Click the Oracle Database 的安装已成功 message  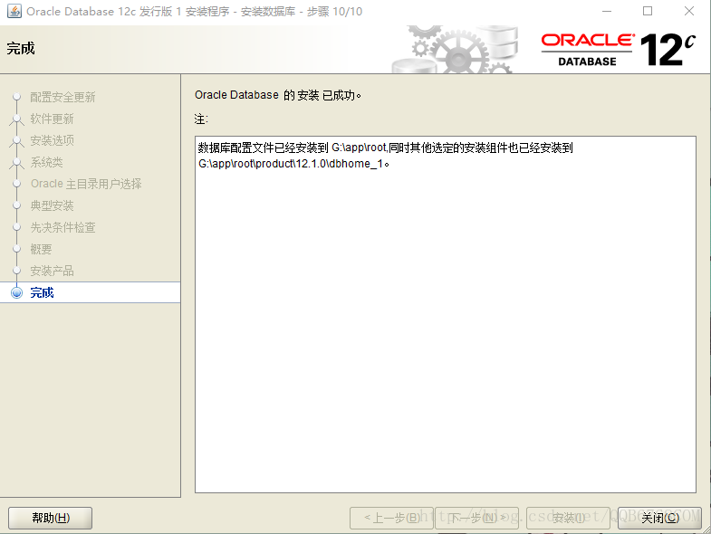point(277,95)
